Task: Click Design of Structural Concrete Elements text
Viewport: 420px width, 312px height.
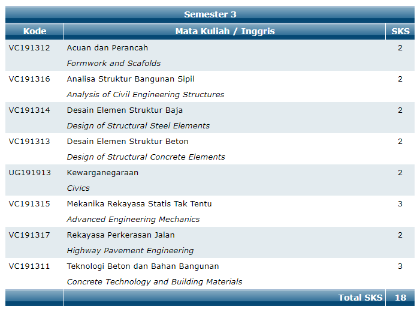Action: 146,157
